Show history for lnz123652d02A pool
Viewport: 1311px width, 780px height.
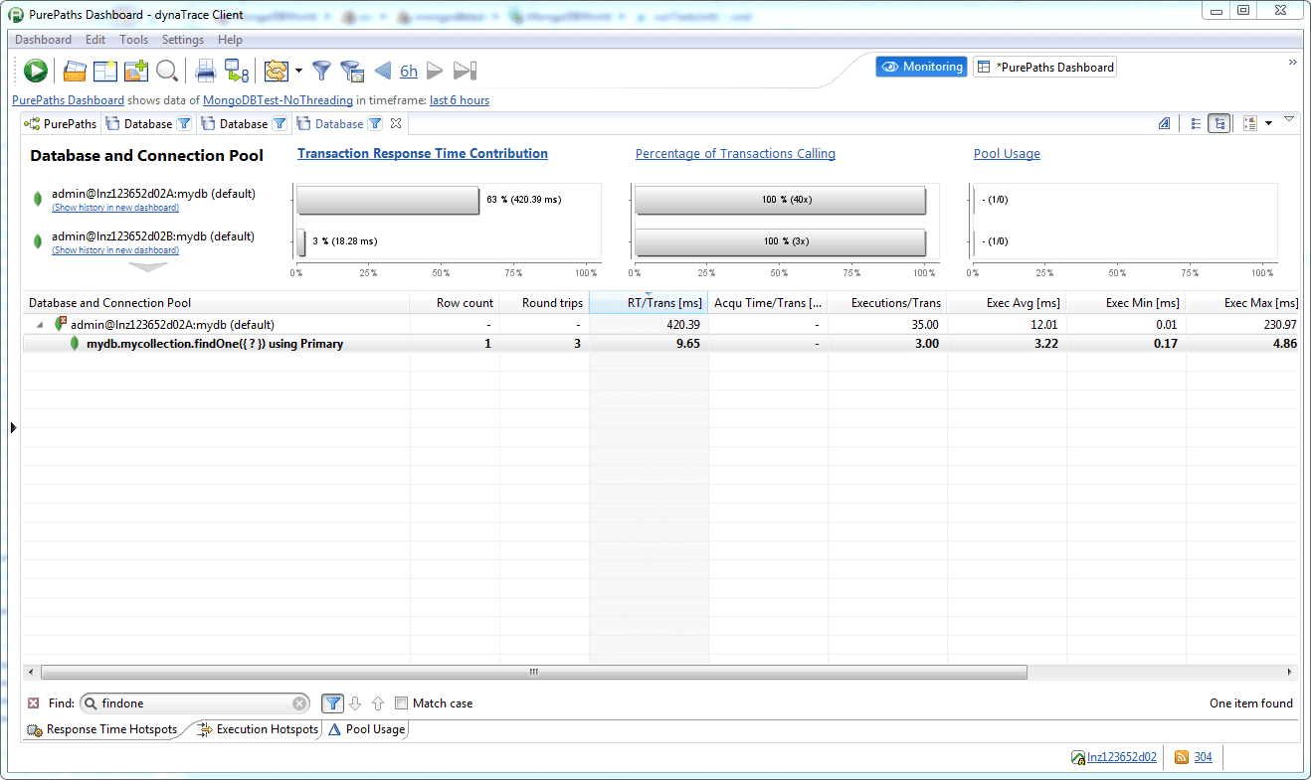pos(115,208)
